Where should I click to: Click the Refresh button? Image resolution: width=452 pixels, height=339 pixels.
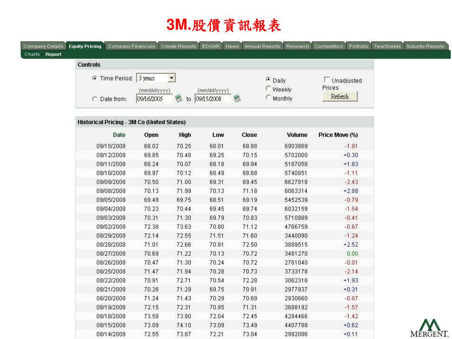(x=340, y=97)
